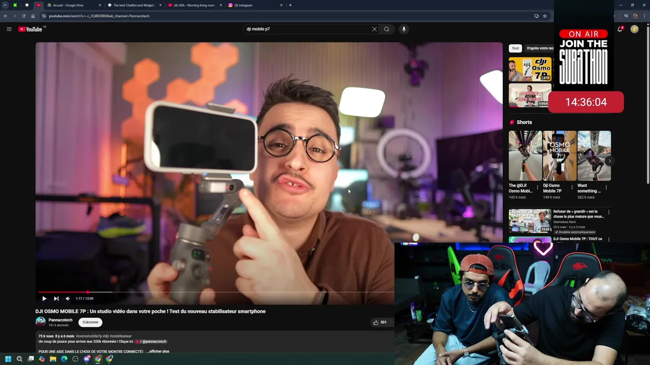Open options for 'DJI Osmo Mobile 7P : TOUT ce' video
This screenshot has width=650, height=365.
(609, 239)
